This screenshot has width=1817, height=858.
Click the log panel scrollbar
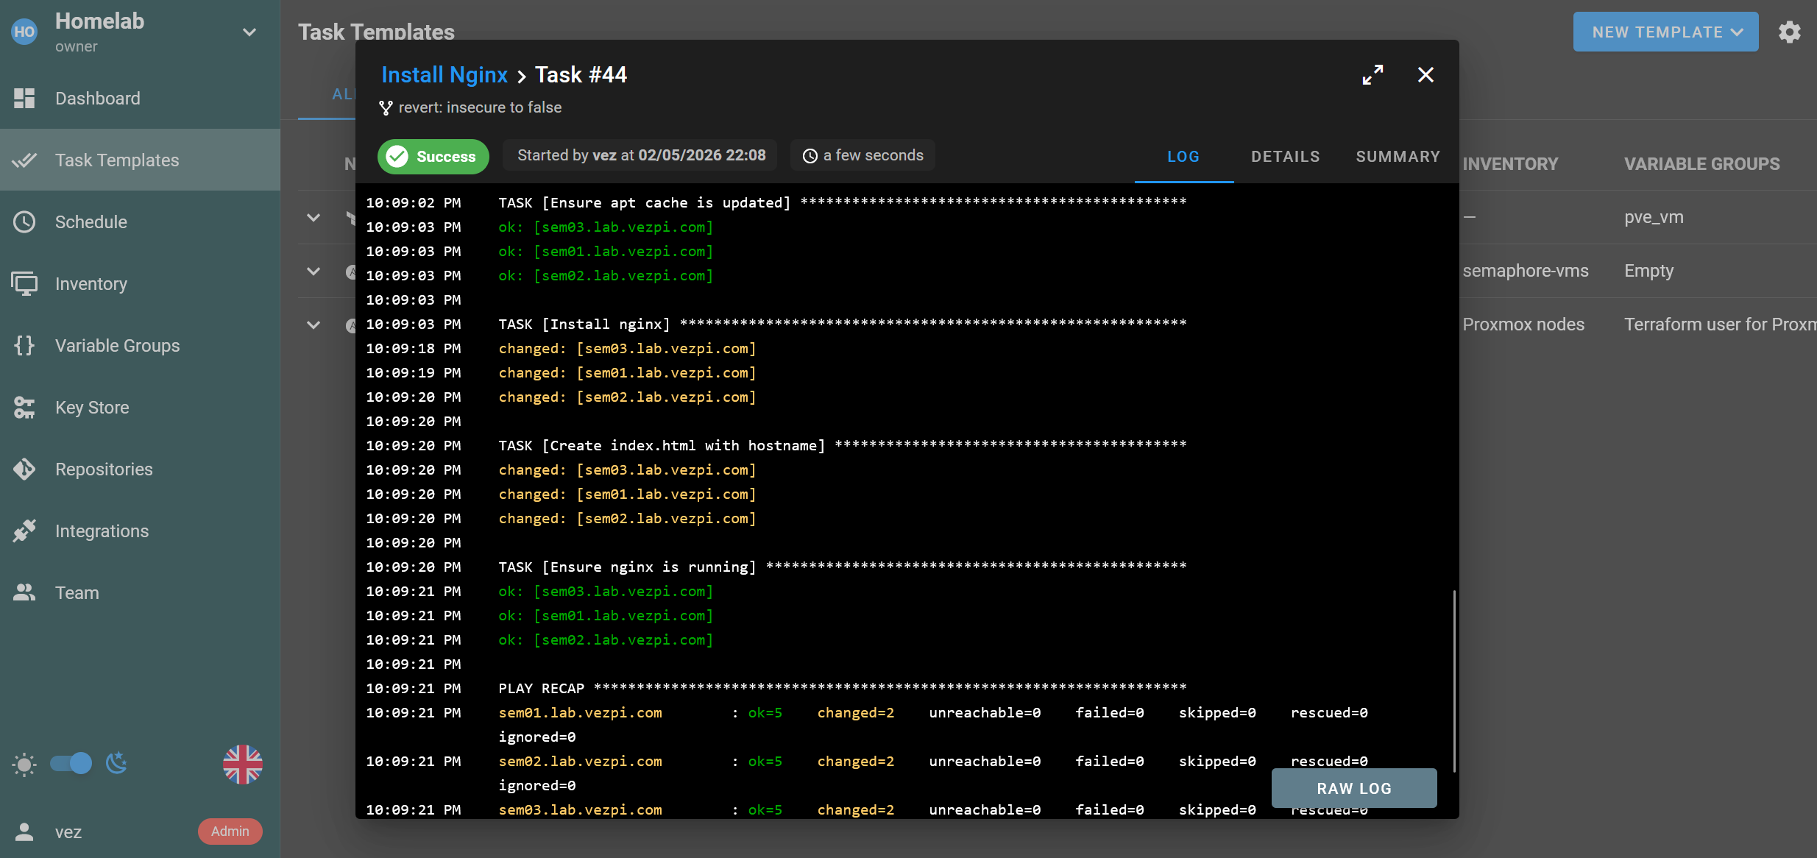click(x=1454, y=681)
